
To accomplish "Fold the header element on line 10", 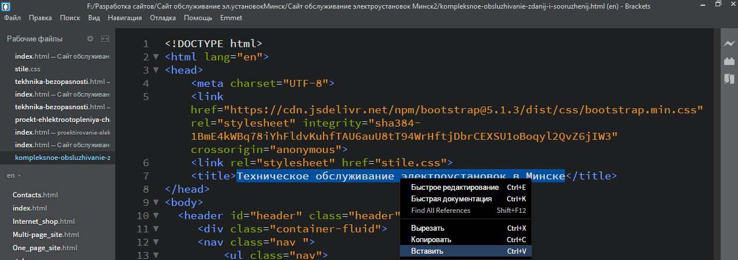I will pyautogui.click(x=156, y=216).
